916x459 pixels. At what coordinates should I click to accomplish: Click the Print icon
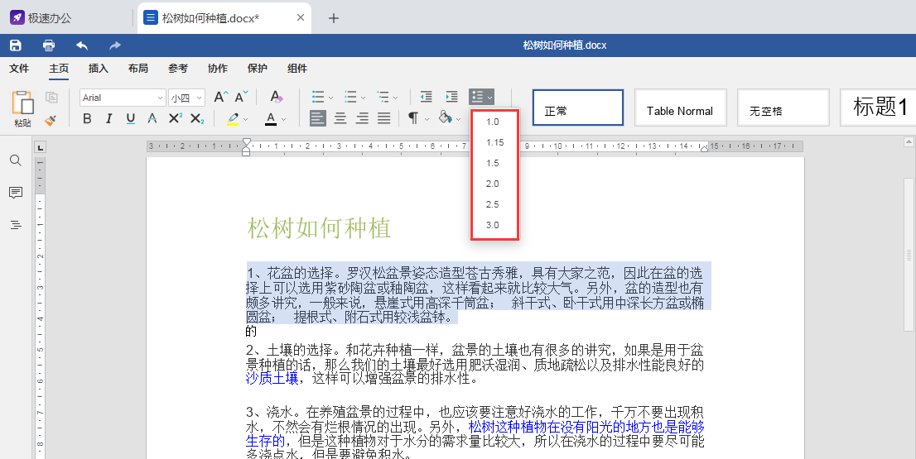pyautogui.click(x=49, y=45)
